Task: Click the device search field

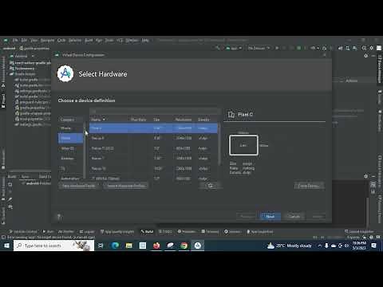Action: click(x=155, y=112)
